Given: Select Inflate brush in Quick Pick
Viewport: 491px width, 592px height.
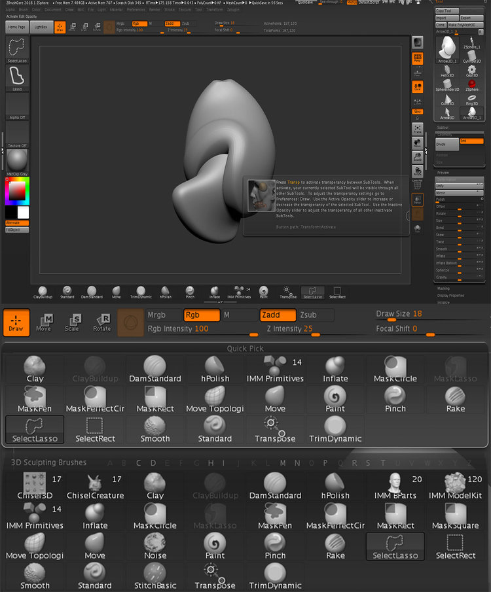Looking at the screenshot, I should [x=335, y=369].
